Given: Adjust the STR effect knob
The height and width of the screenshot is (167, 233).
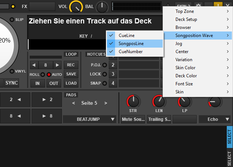Looking at the screenshot, I should coord(133,101).
